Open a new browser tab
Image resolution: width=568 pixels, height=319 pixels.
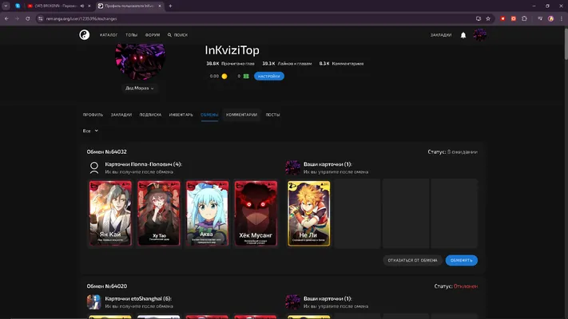170,6
